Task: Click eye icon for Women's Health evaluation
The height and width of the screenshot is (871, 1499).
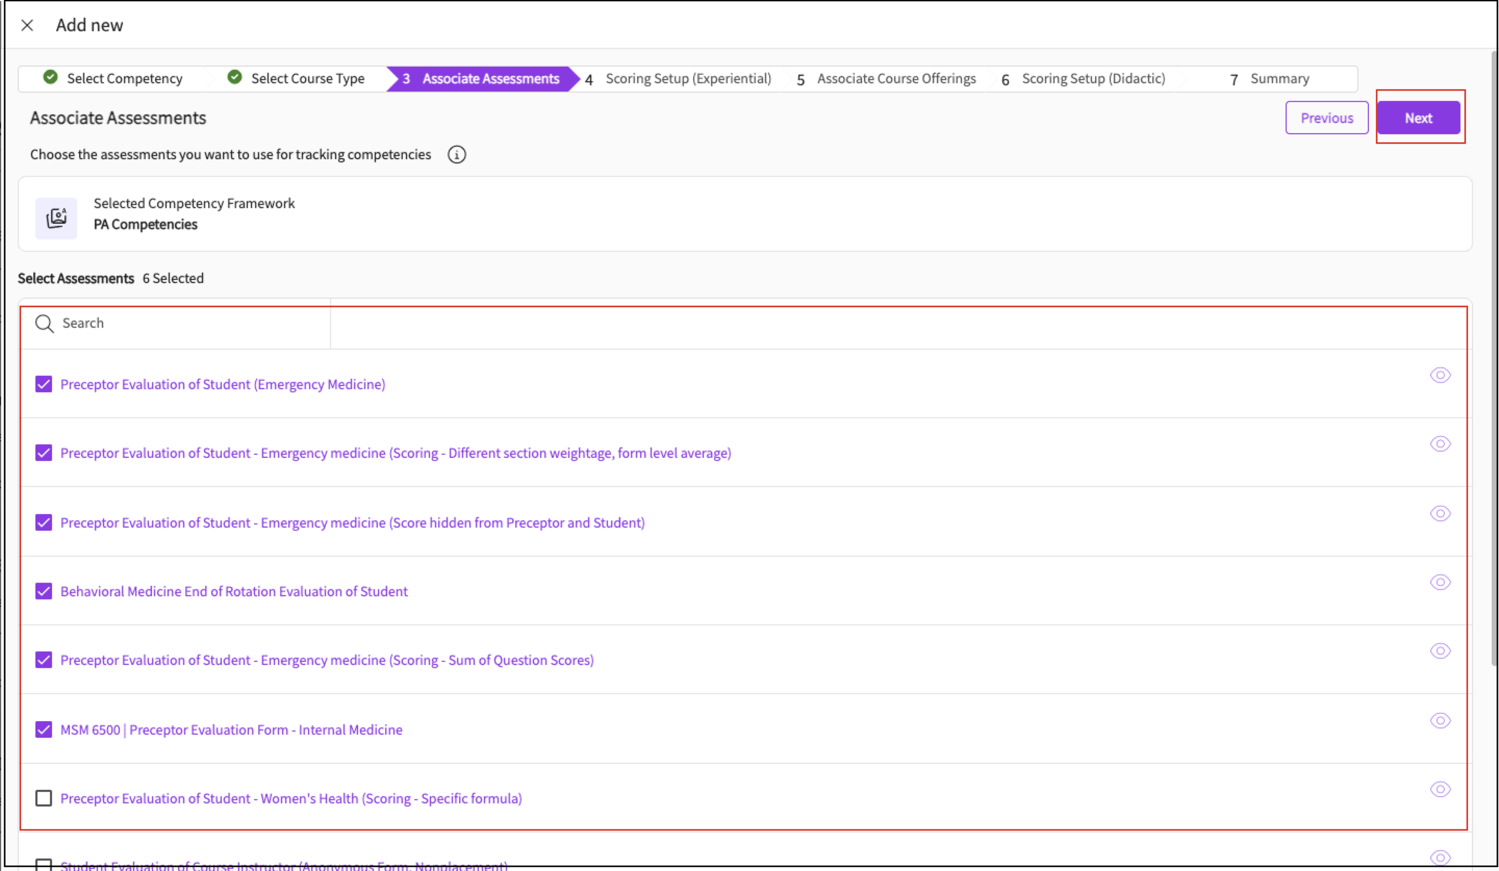Action: (1440, 789)
